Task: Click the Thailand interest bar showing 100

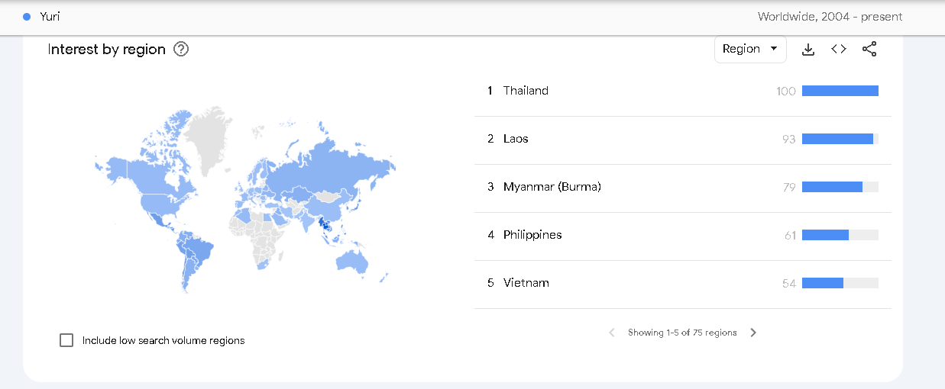Action: [x=840, y=91]
